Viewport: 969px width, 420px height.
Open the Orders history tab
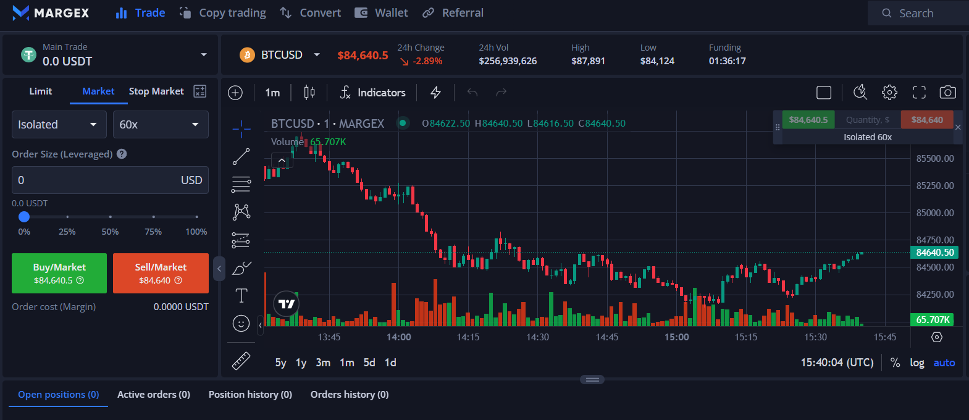pyautogui.click(x=350, y=395)
